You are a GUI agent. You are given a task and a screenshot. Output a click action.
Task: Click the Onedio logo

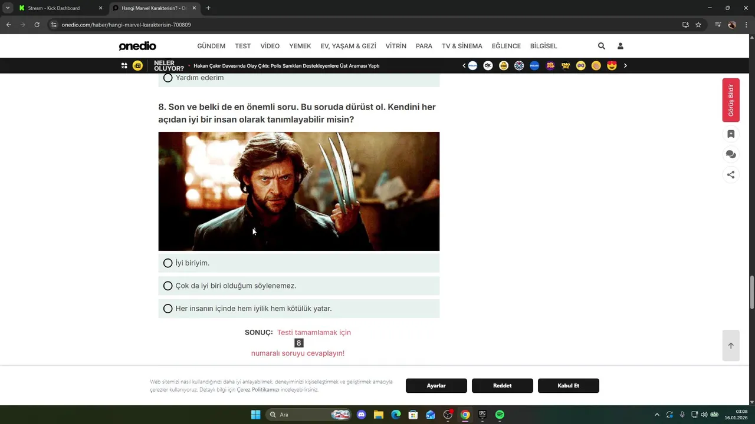137,46
